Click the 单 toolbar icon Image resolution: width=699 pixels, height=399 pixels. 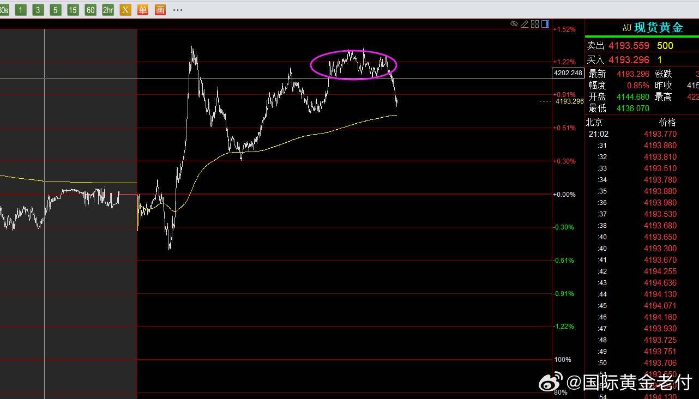click(x=143, y=10)
